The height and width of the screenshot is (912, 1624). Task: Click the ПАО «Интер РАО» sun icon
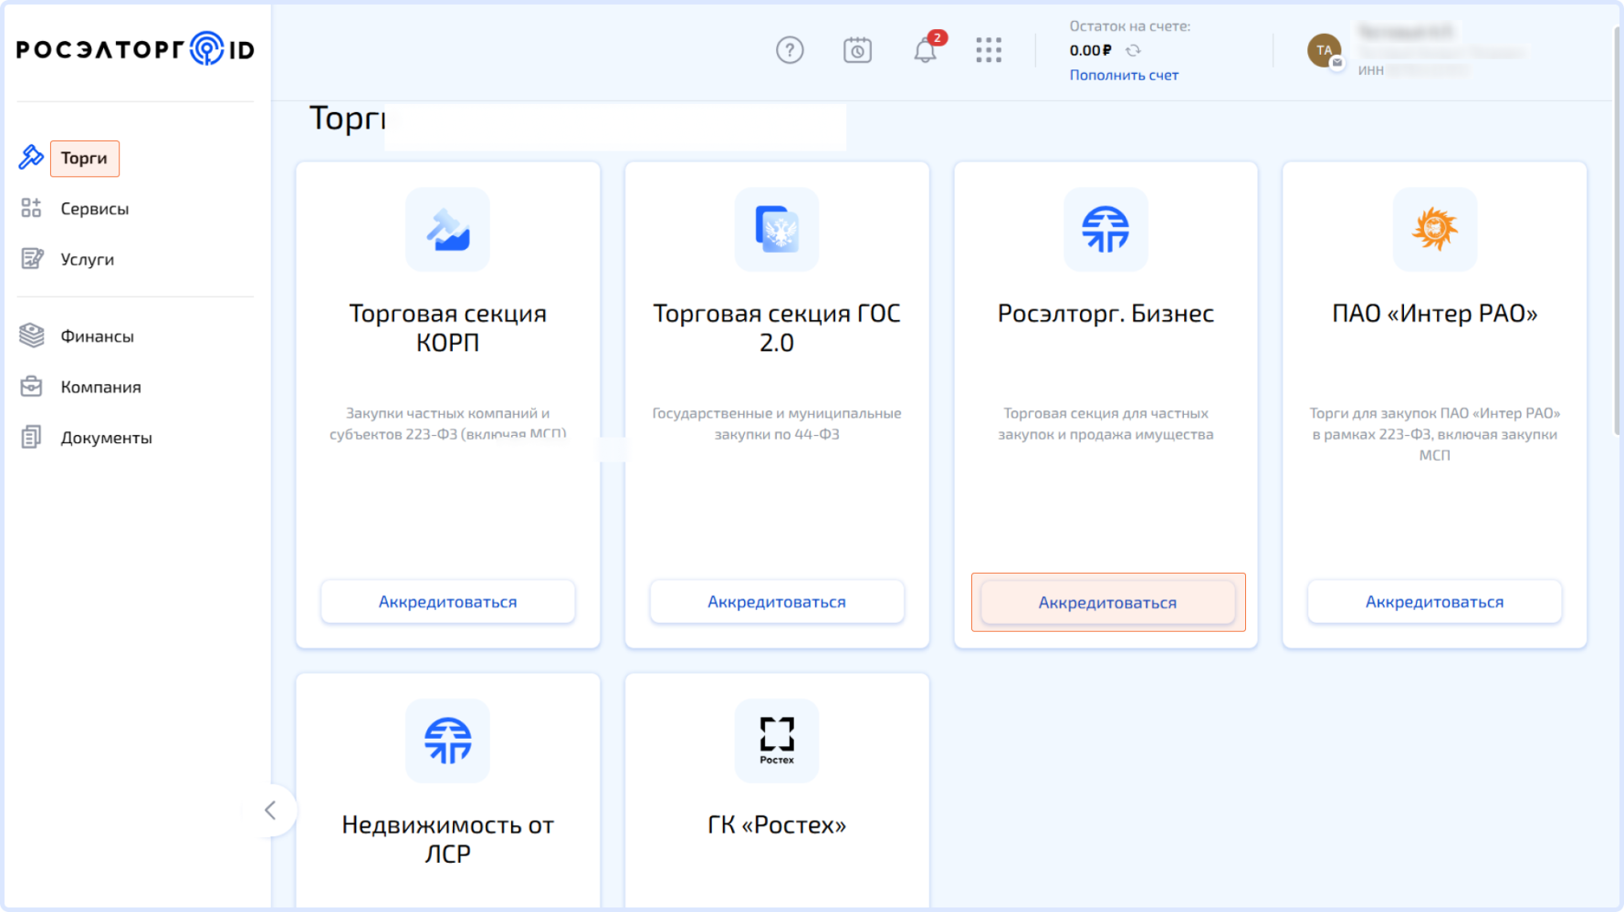pos(1434,229)
